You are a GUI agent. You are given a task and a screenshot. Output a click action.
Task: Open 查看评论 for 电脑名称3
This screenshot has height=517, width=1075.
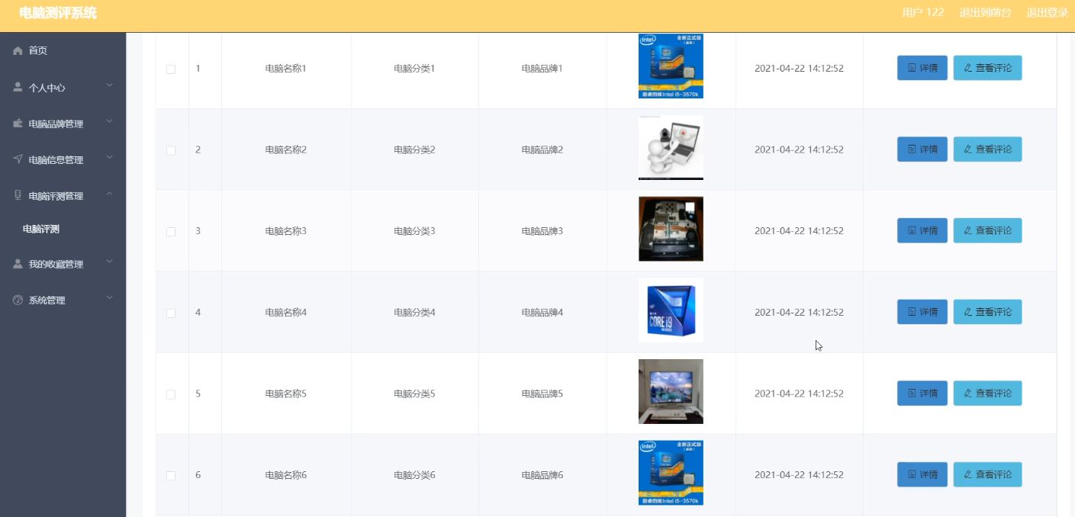point(987,230)
